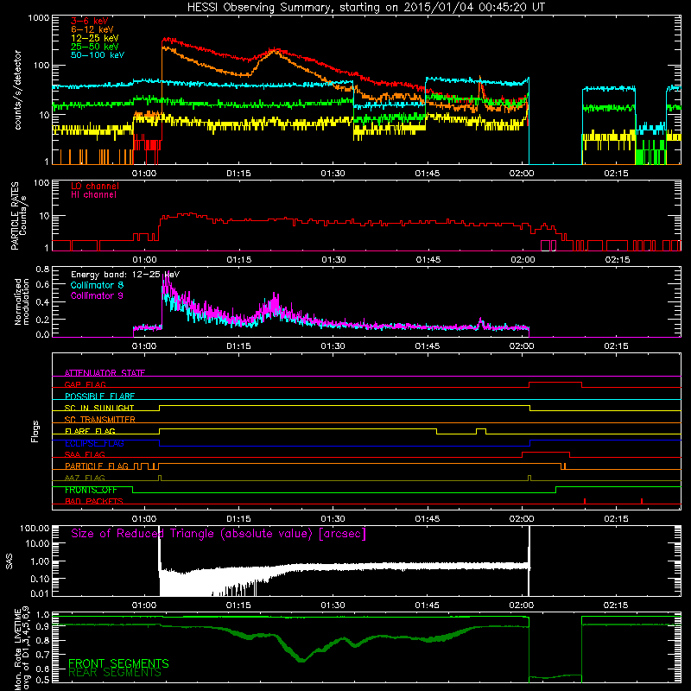Click the vertical Flags axis title
Viewport: 691px width, 691px height.
point(35,431)
